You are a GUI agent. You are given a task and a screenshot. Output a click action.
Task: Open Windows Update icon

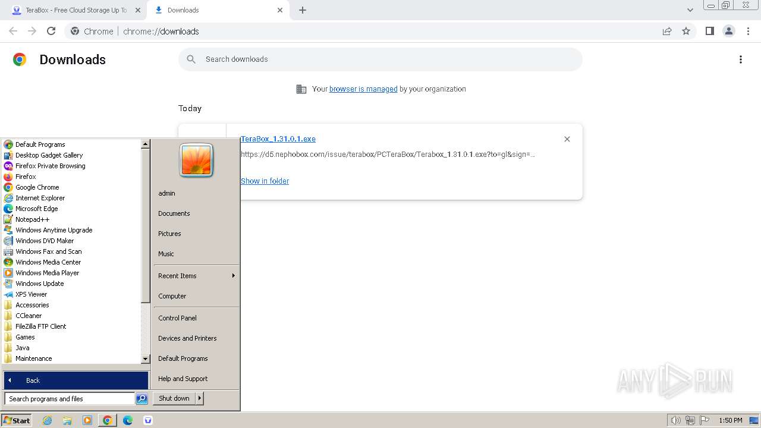[8, 284]
